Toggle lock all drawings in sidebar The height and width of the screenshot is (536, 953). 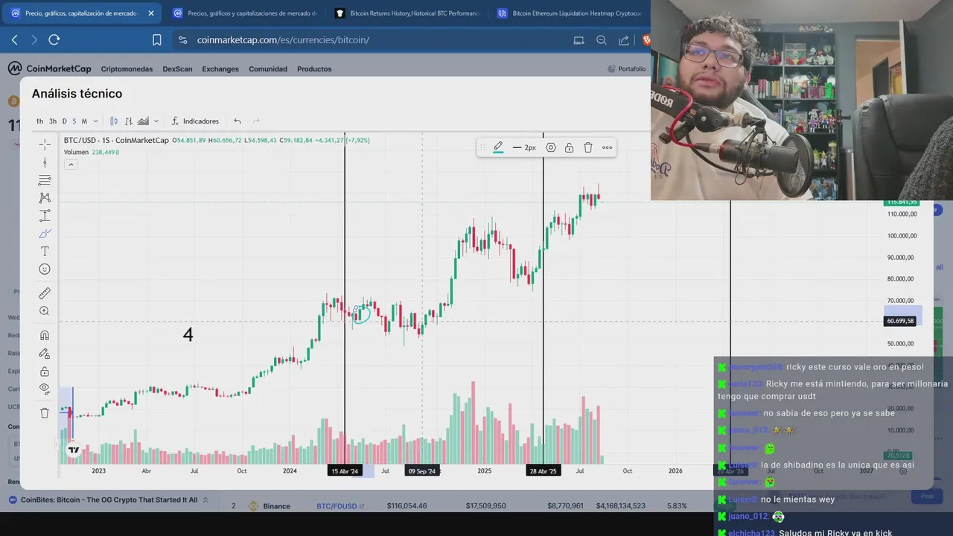point(45,371)
